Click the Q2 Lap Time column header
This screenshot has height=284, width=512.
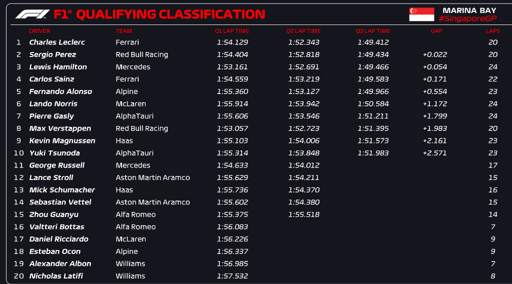coord(303,31)
